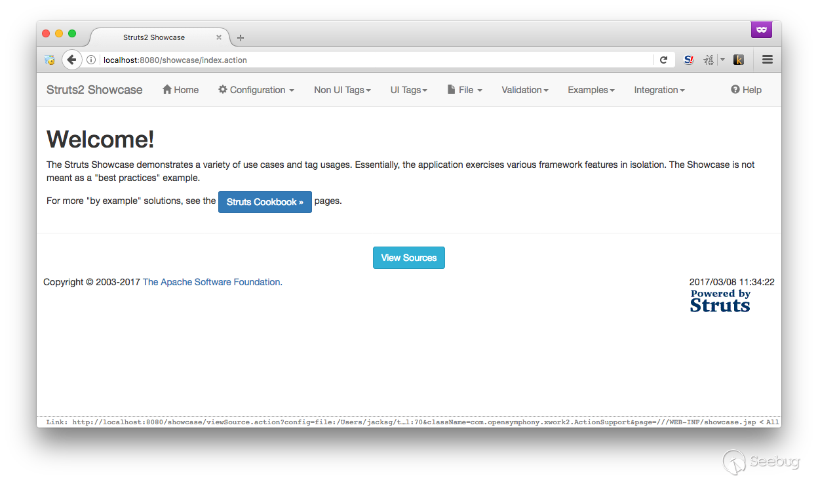Open the File dropdown menu
The height and width of the screenshot is (480, 818).
pyautogui.click(x=465, y=90)
